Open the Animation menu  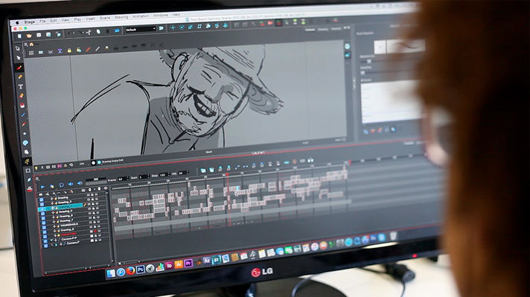coord(140,16)
